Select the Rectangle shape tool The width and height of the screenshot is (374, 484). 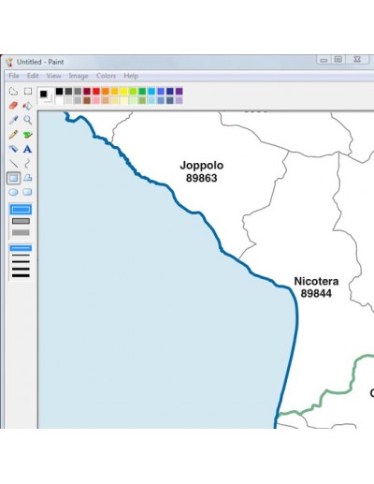[x=13, y=178]
